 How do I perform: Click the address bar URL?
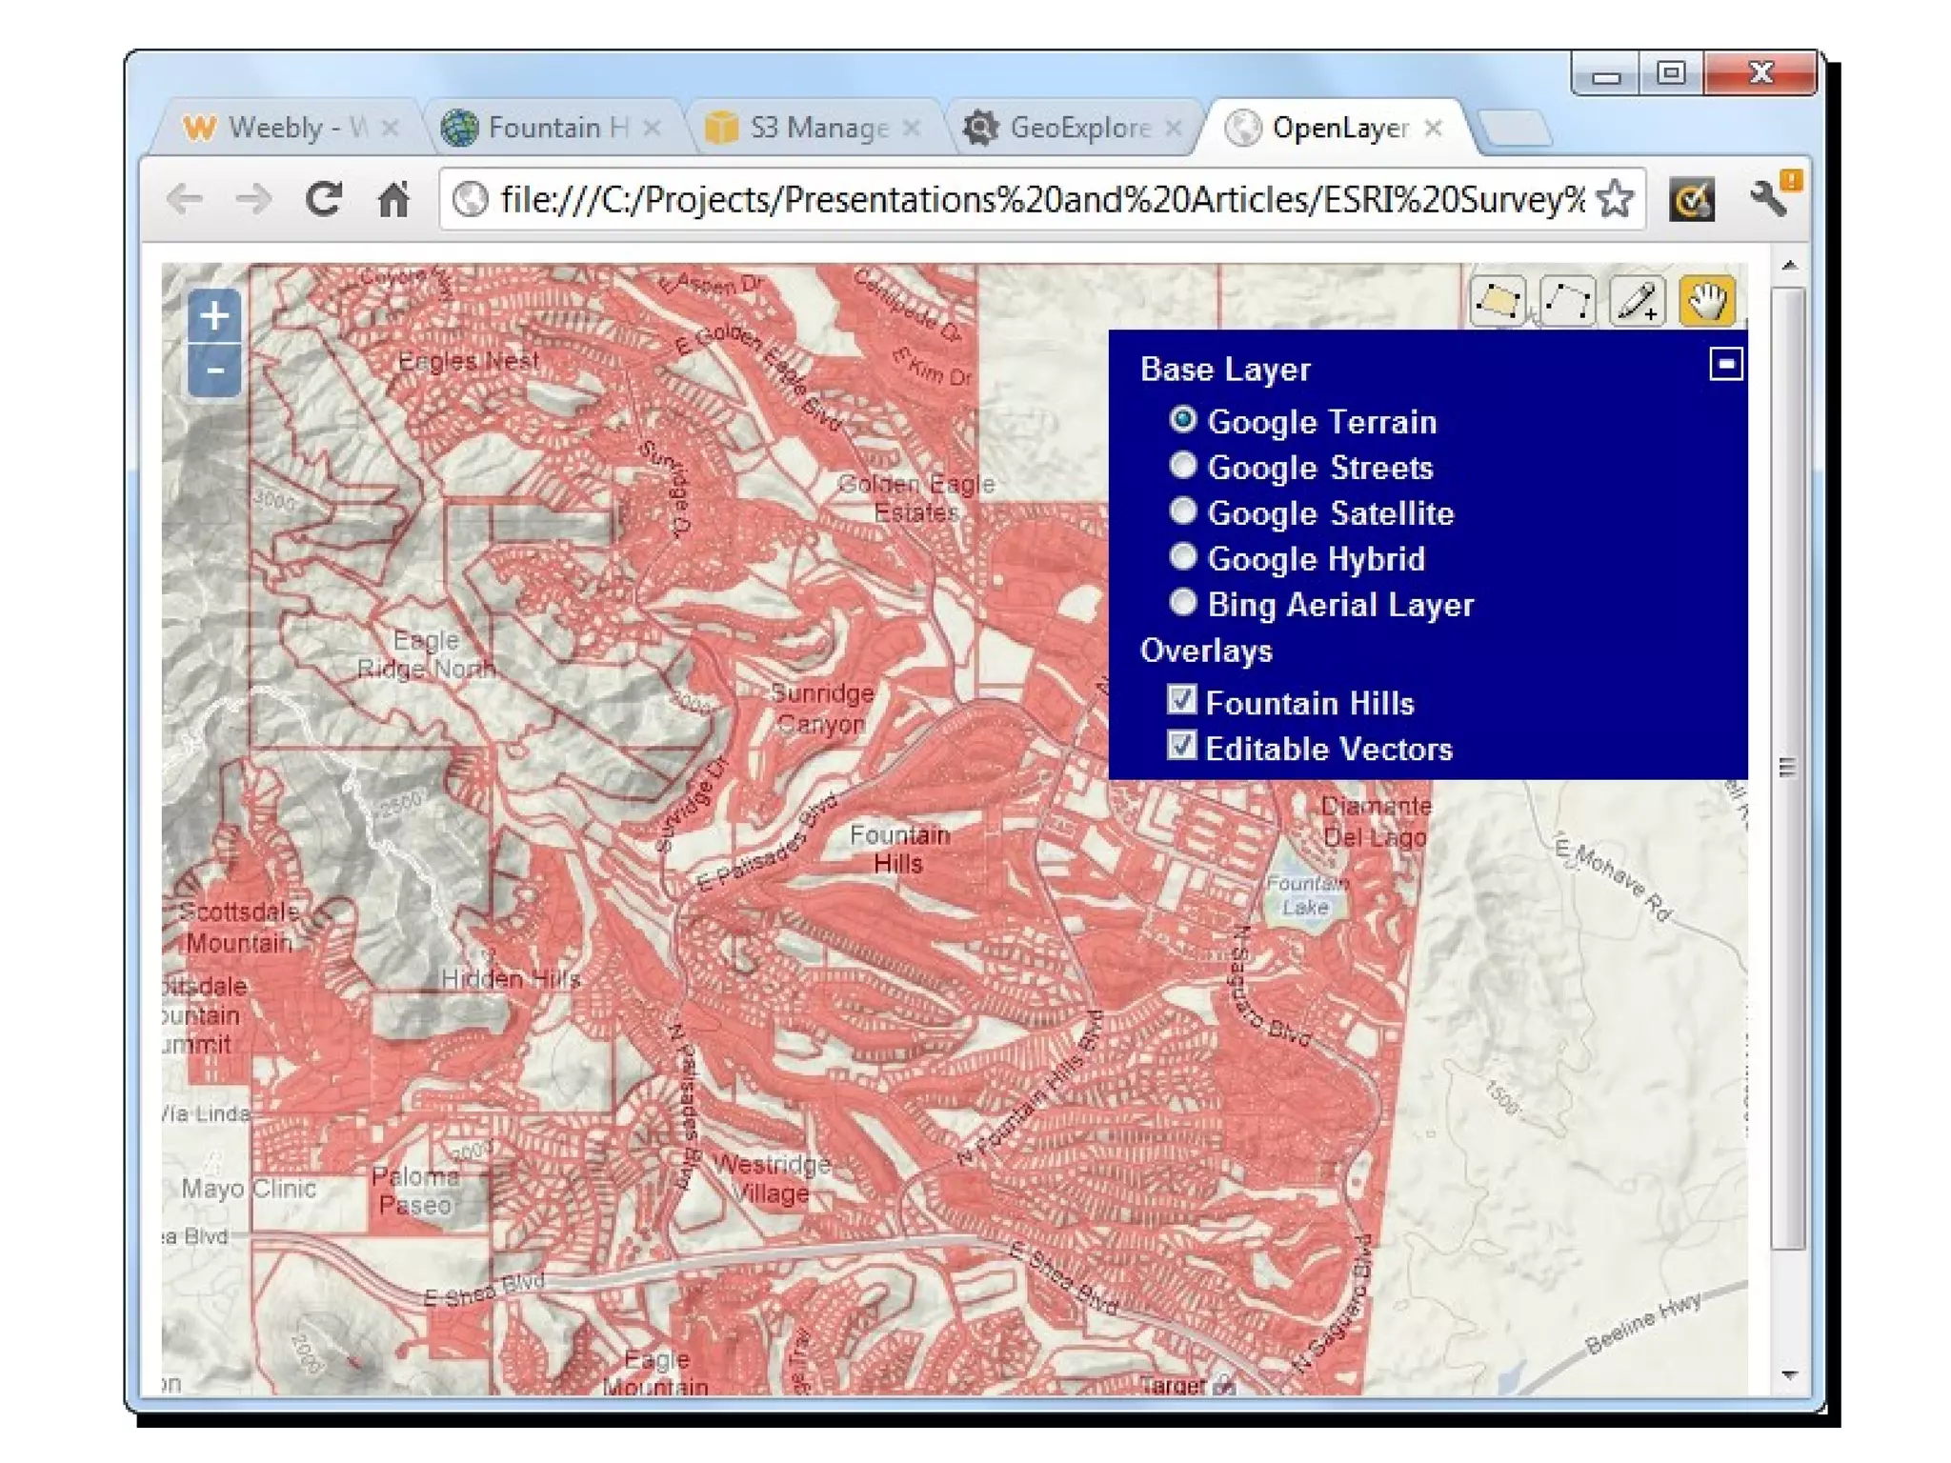pyautogui.click(x=1038, y=200)
